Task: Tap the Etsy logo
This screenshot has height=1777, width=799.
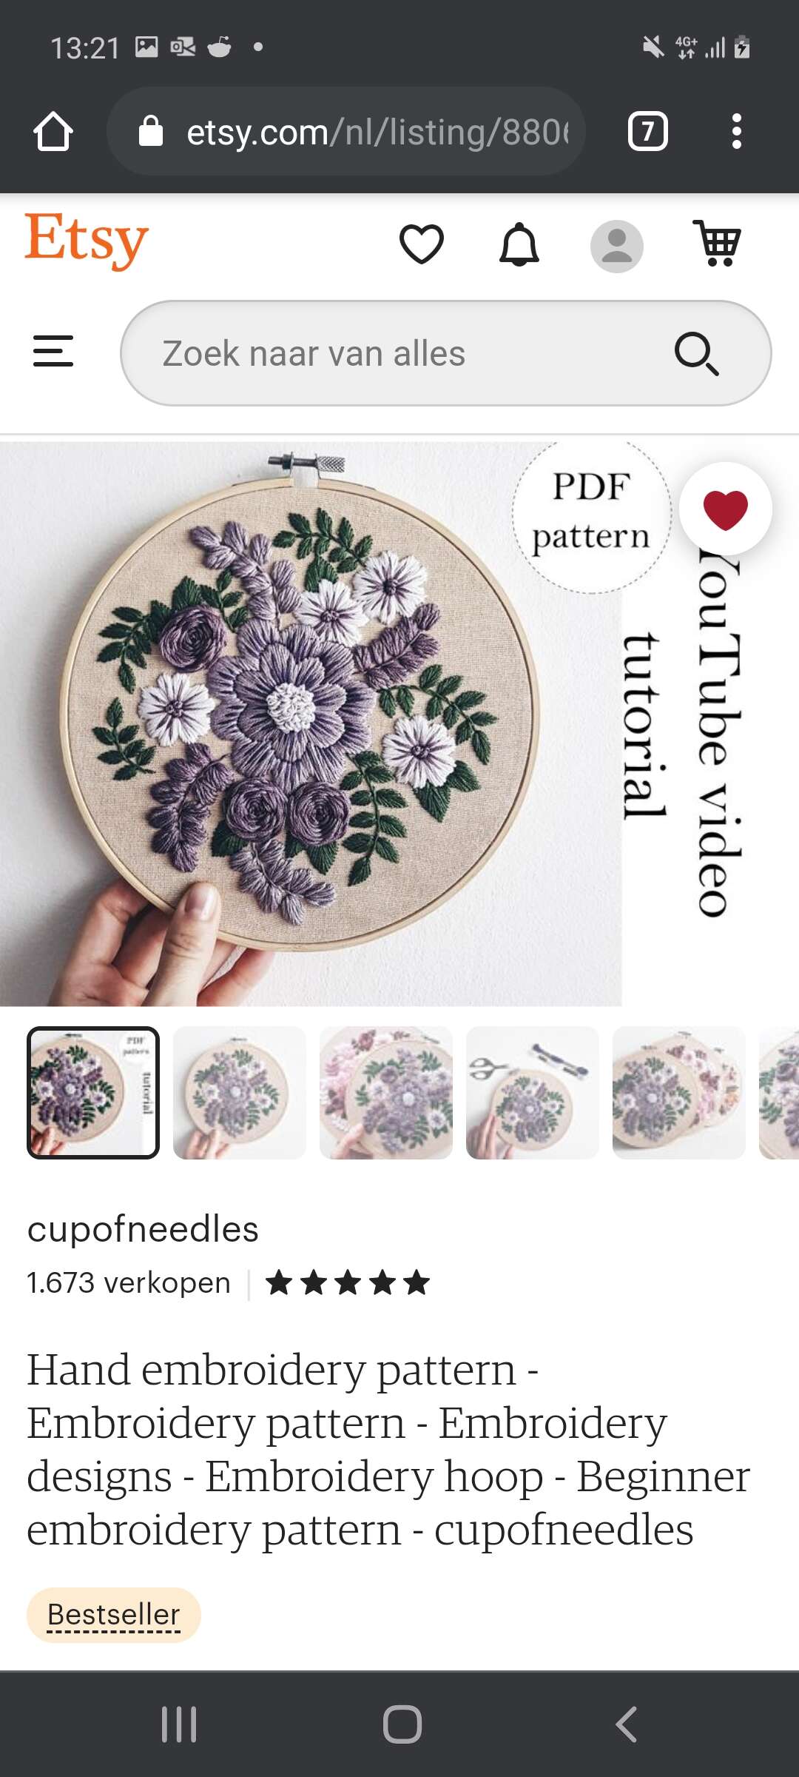Action: click(87, 241)
